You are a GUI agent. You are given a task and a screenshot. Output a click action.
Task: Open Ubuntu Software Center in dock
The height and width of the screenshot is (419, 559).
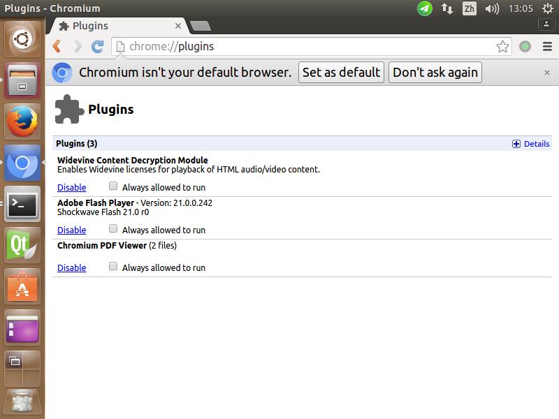click(x=22, y=286)
